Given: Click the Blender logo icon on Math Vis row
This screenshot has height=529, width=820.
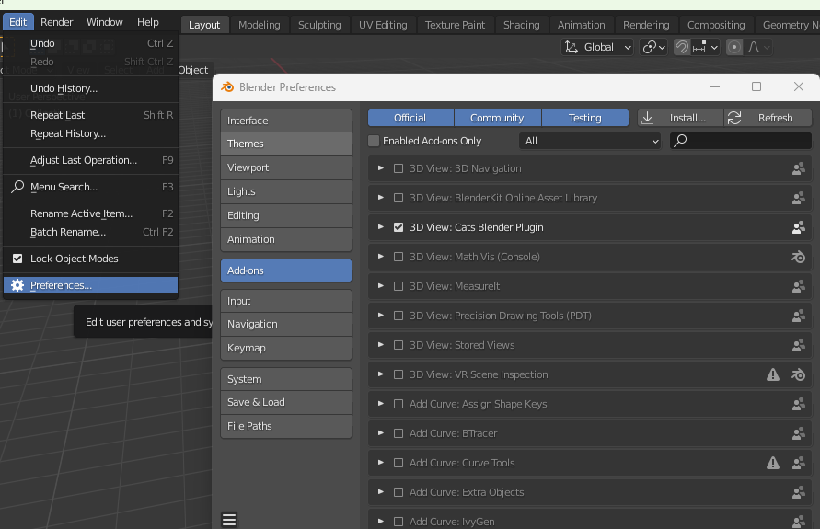Looking at the screenshot, I should tap(798, 257).
